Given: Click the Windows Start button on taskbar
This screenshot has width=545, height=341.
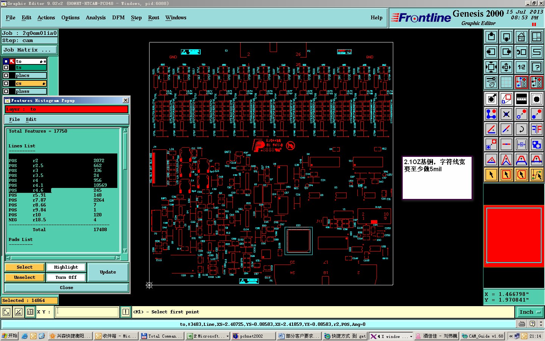Looking at the screenshot, I should [x=9, y=336].
